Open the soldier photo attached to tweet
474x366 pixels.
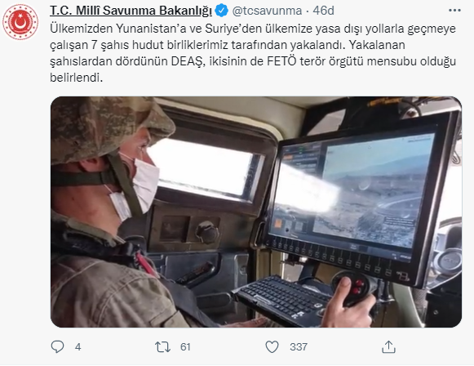pos(255,212)
